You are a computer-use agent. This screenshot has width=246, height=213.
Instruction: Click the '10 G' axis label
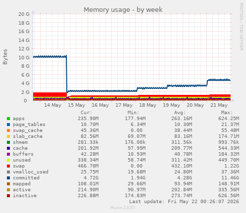pos(24,57)
